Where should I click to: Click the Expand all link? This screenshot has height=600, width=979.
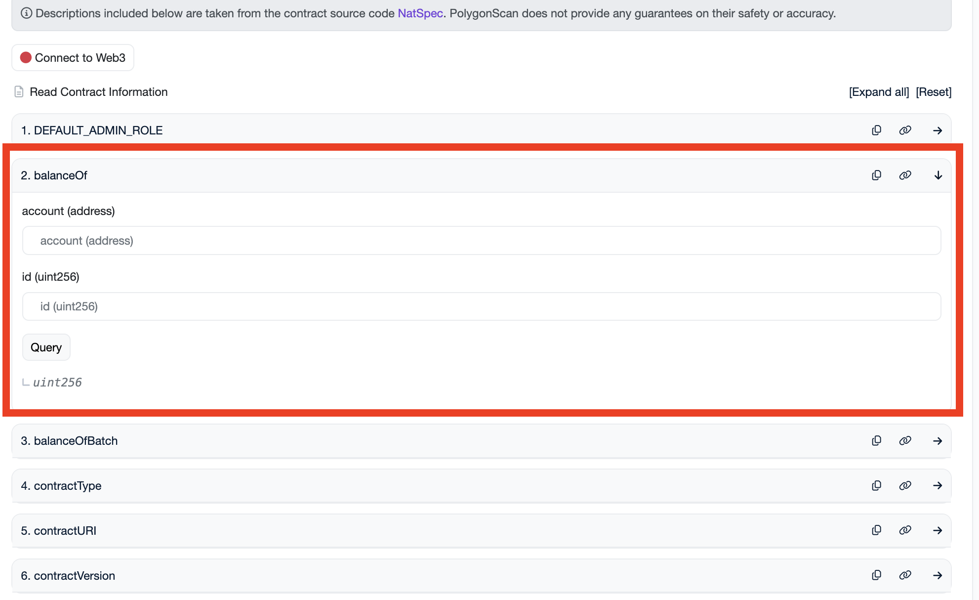[879, 92]
